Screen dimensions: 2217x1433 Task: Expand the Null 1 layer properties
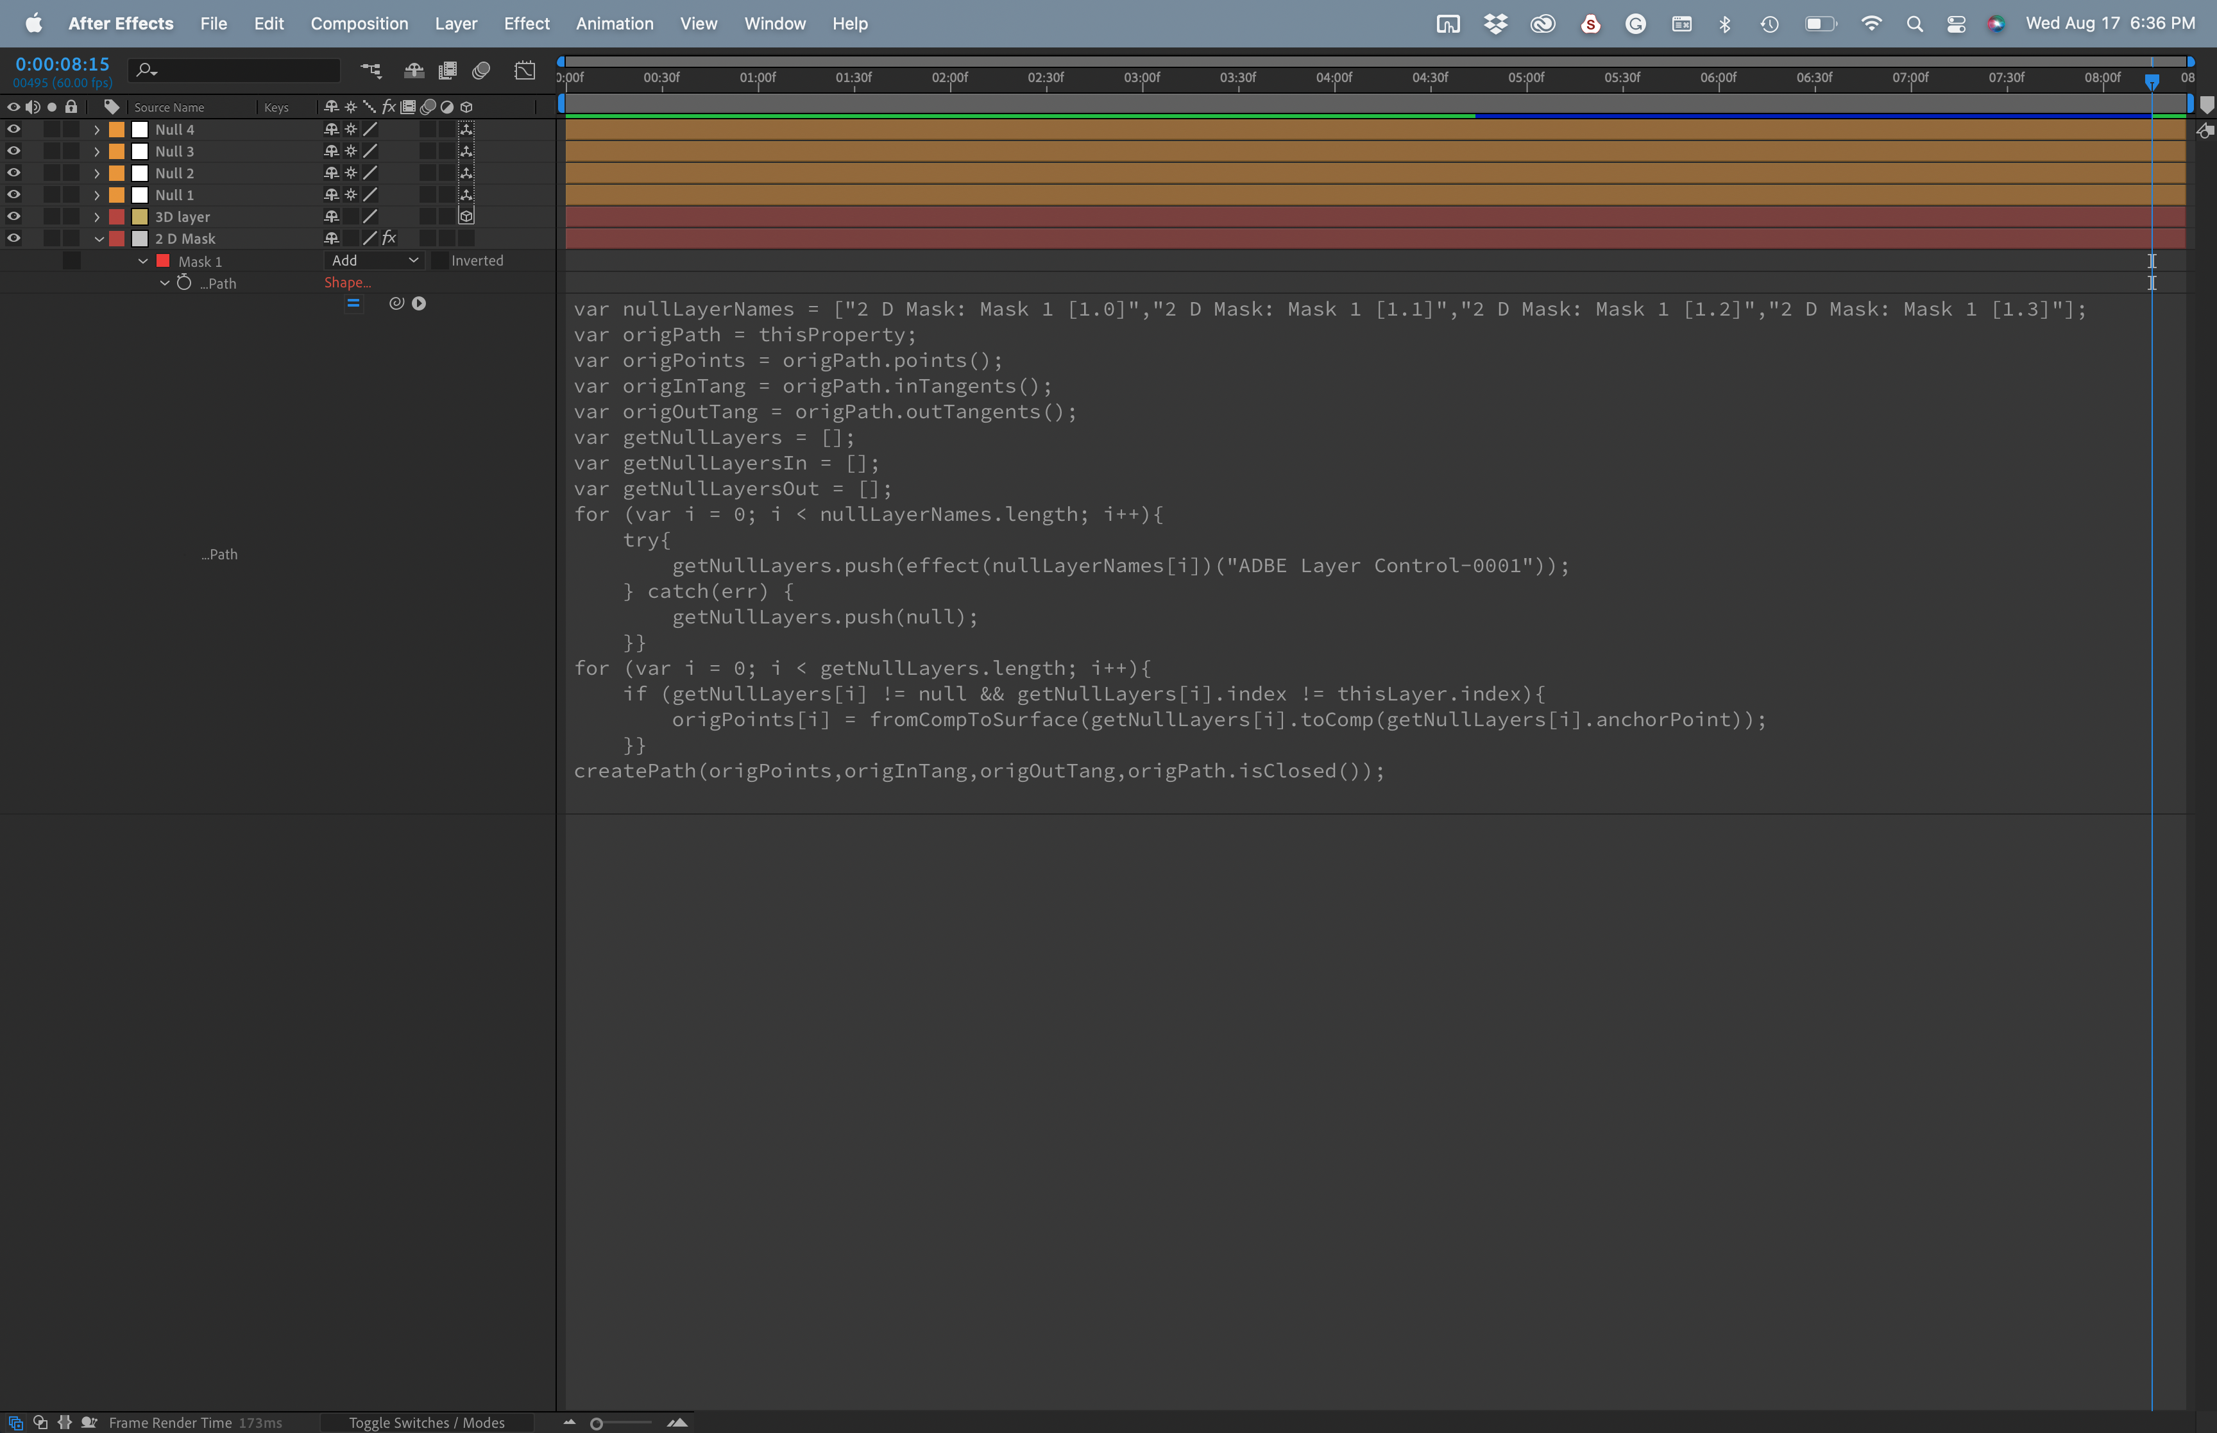pyautogui.click(x=97, y=194)
